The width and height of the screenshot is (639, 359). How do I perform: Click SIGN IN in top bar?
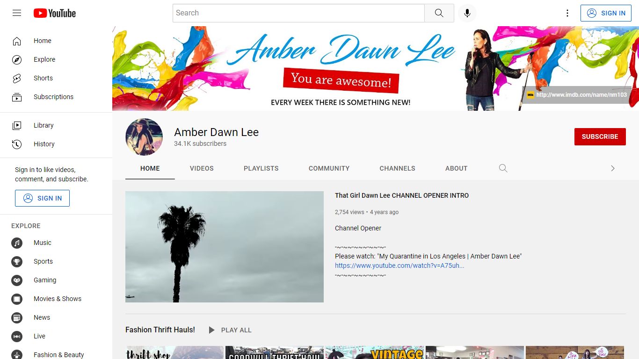tap(606, 13)
